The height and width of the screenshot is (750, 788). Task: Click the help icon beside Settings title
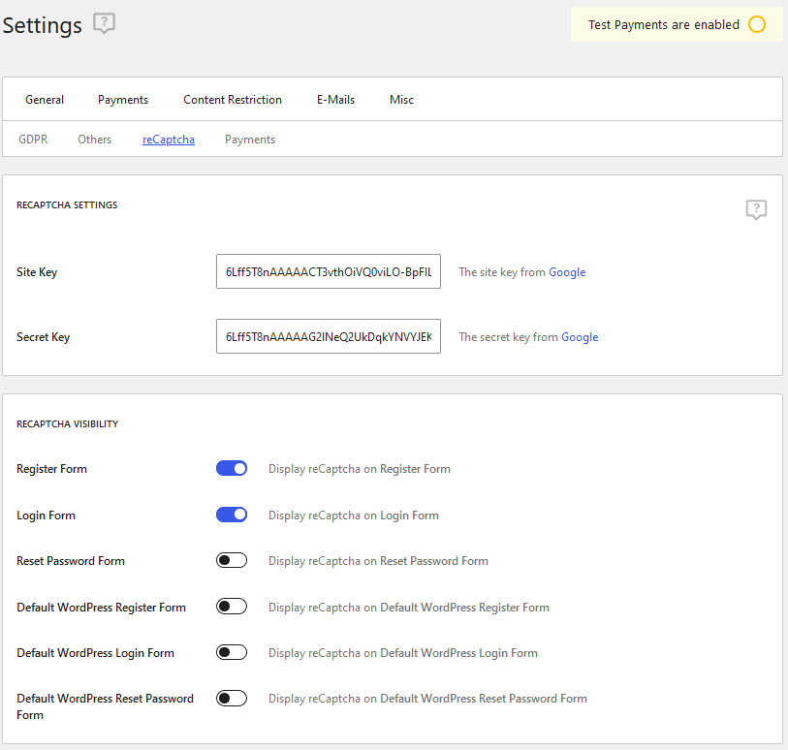pyautogui.click(x=104, y=24)
